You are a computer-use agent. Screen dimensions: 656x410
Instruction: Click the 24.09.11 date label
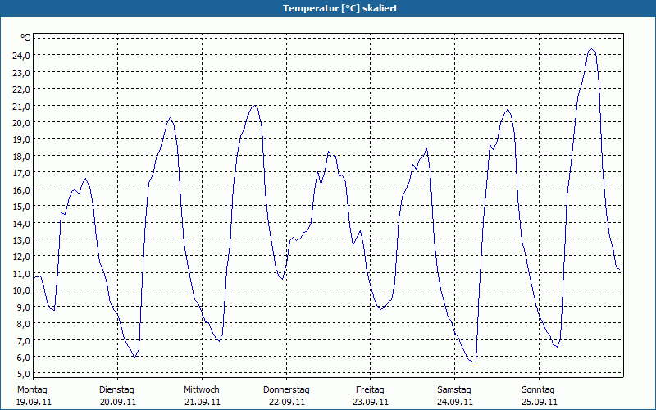click(455, 402)
